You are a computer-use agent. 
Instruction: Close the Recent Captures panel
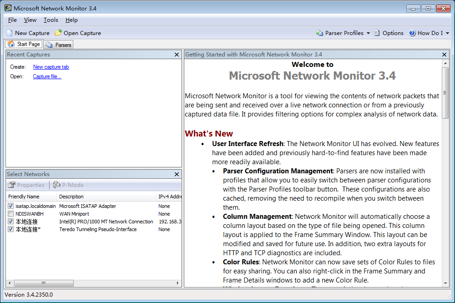coord(177,55)
